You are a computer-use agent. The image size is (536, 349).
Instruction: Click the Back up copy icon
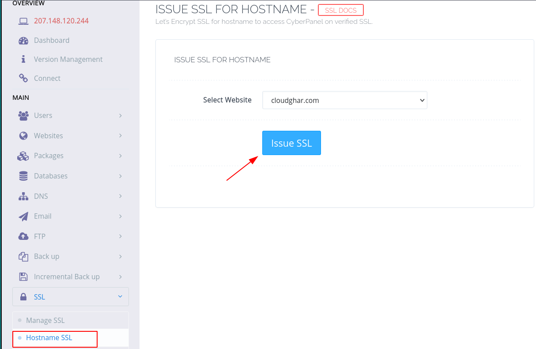[23, 256]
